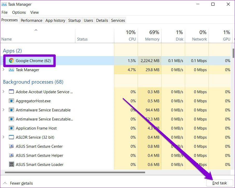The image size is (235, 188).
Task: Click the Application Frame Host icon
Action: 11,128
